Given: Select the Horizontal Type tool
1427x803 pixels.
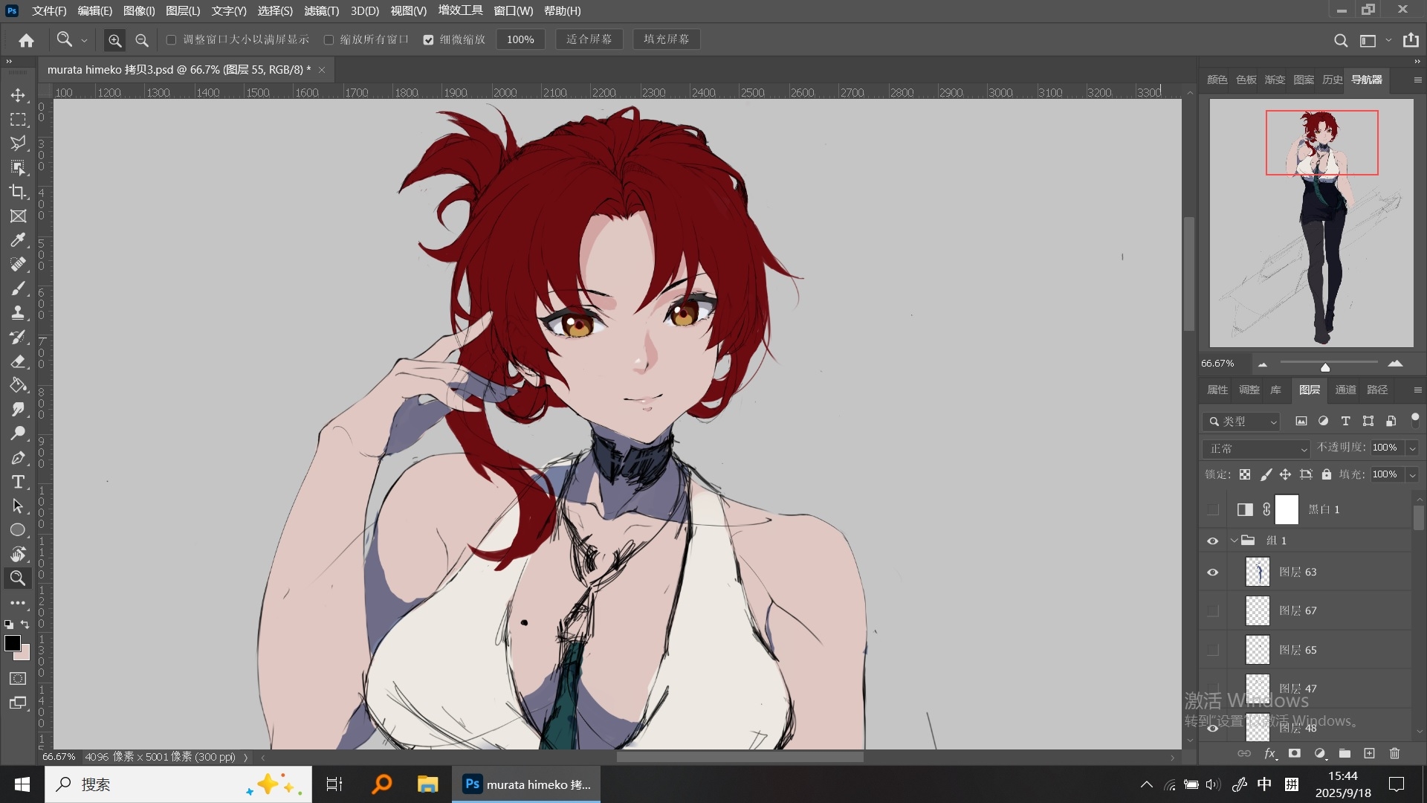Looking at the screenshot, I should 18,482.
